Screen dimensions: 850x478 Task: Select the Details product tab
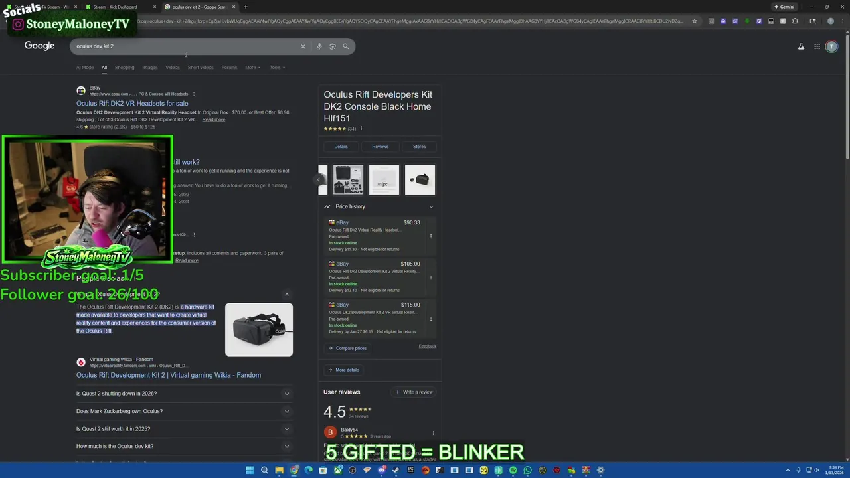[x=341, y=147]
